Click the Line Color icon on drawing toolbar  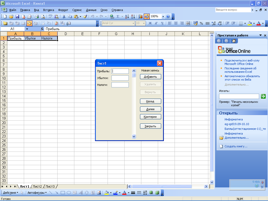coord(115,193)
